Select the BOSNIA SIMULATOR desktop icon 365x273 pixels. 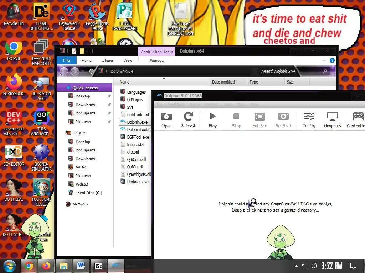click(41, 157)
